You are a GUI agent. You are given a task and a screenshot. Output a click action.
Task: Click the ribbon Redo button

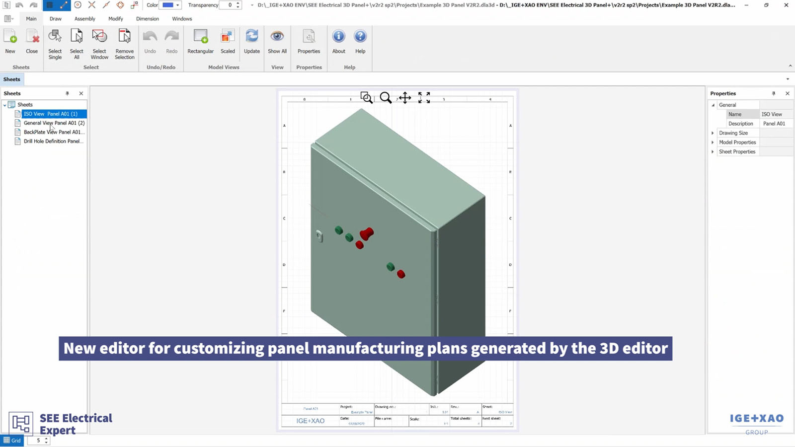(171, 42)
